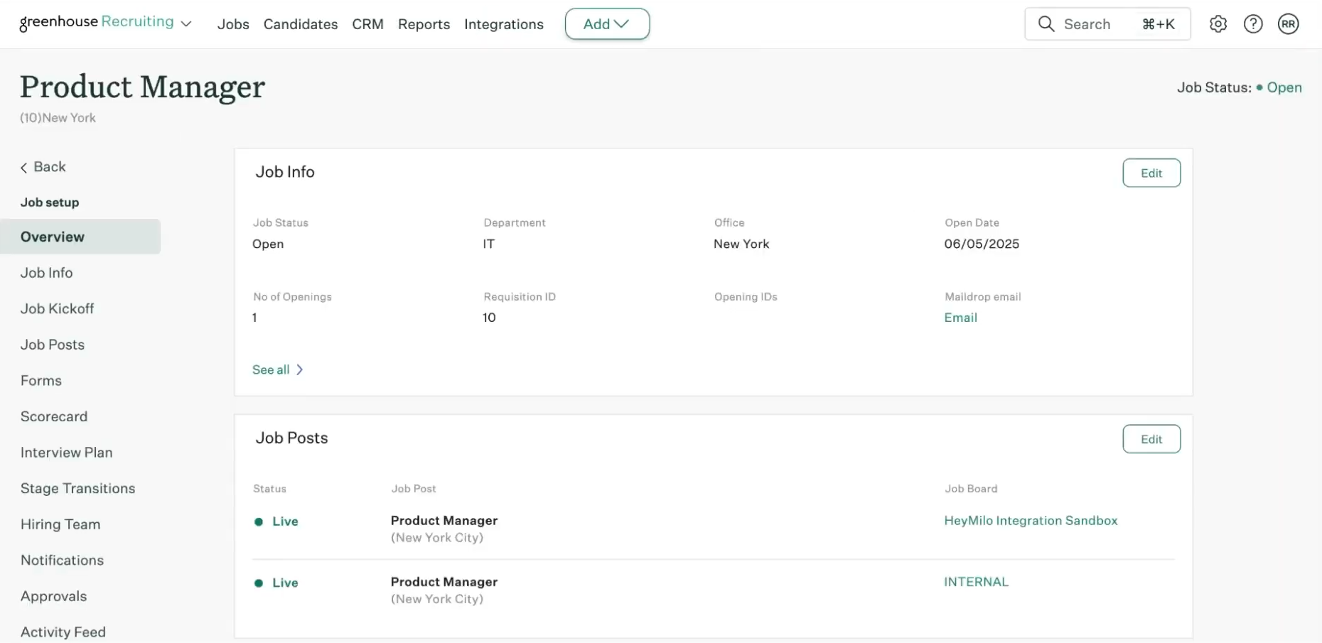This screenshot has width=1322, height=643.
Task: Select Overview in job setup sidebar
Action: 80,237
